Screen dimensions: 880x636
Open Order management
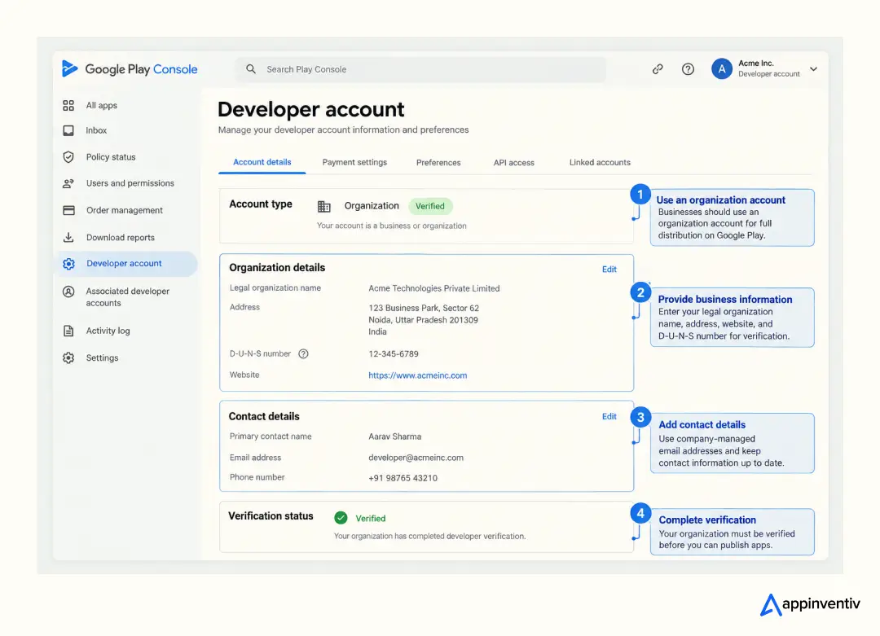125,210
